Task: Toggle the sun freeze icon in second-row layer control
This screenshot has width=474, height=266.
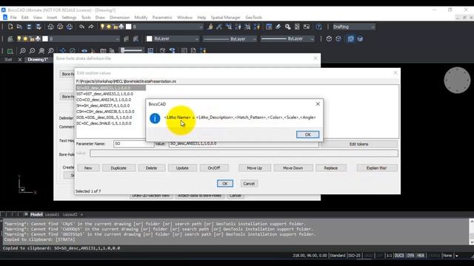Action: coord(25,38)
